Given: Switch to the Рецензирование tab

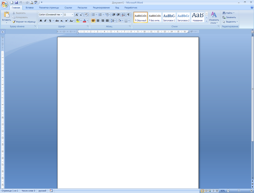Looking at the screenshot, I should click(x=101, y=8).
